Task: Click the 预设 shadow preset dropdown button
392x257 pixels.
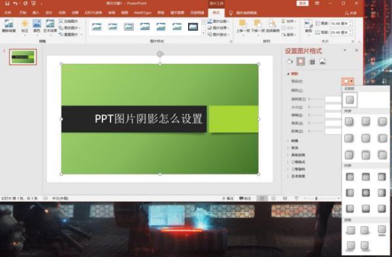Action: 348,82
